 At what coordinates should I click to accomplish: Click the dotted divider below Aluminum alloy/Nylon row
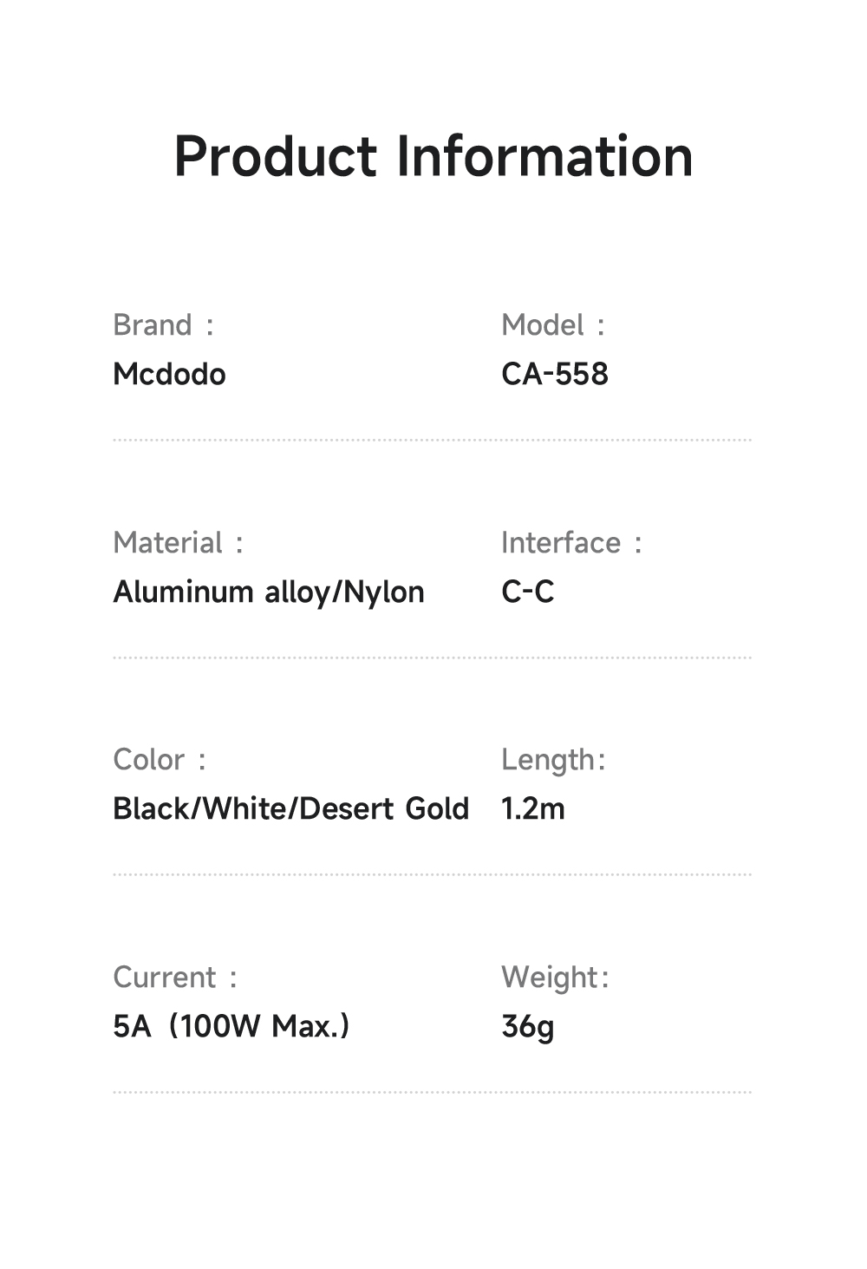[x=432, y=657]
